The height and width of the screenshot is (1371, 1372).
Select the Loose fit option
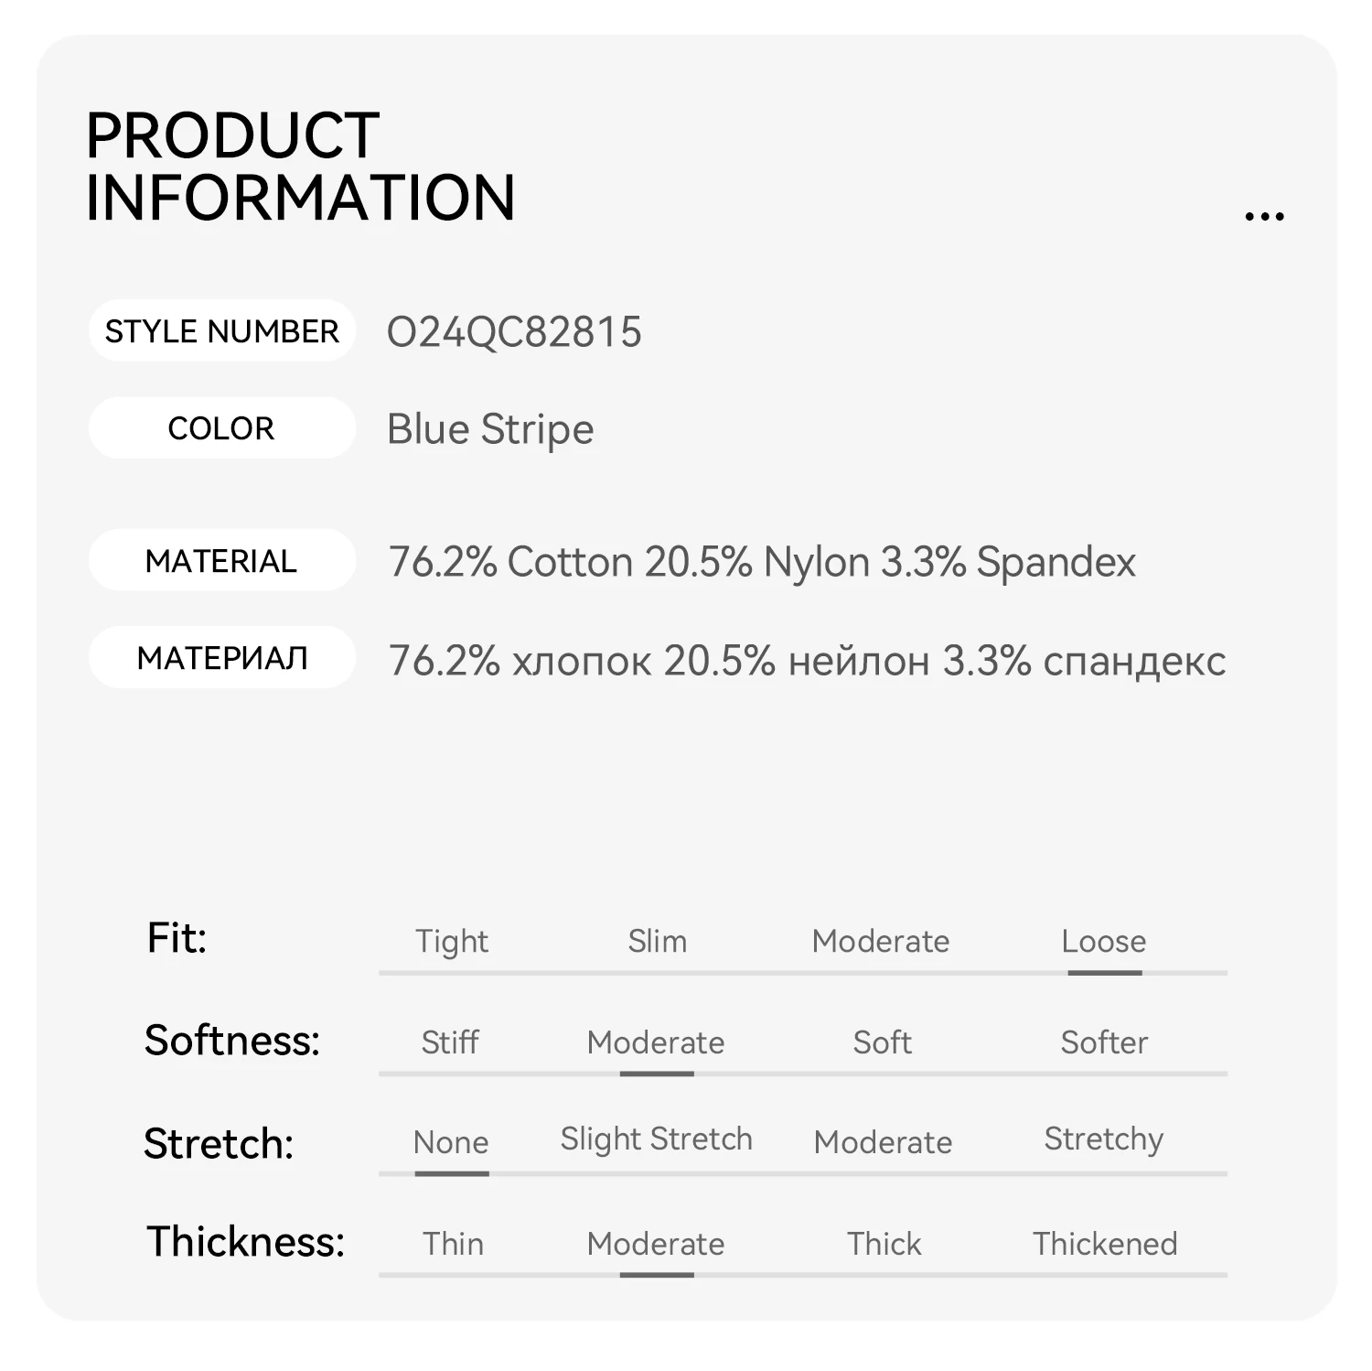tap(1104, 941)
